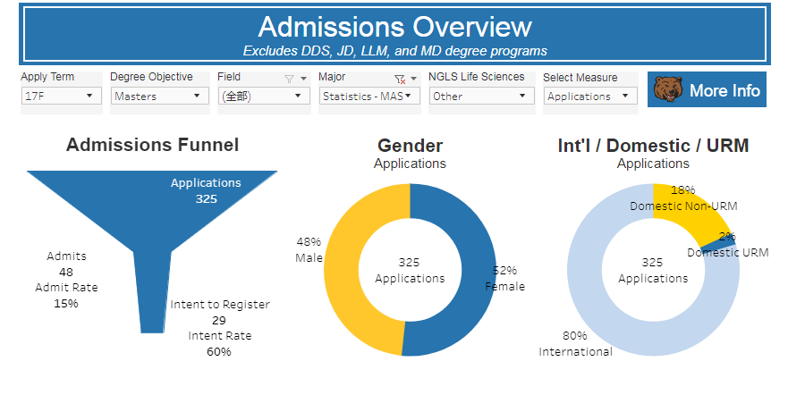
Task: Open the Field value dropdown
Action: (263, 97)
